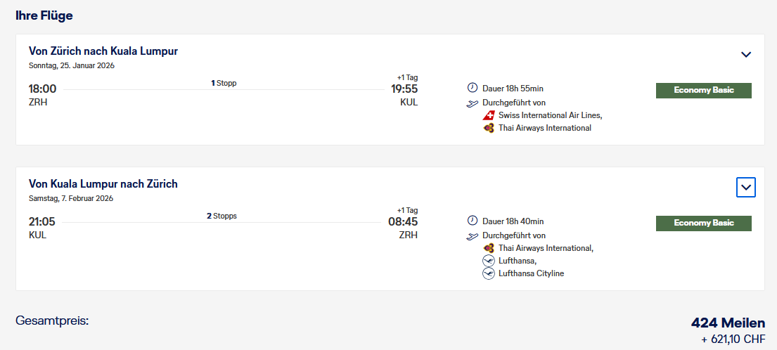The image size is (777, 350).
Task: Select the Von Kuala Lumpur nach Zürich heading
Action: click(103, 184)
